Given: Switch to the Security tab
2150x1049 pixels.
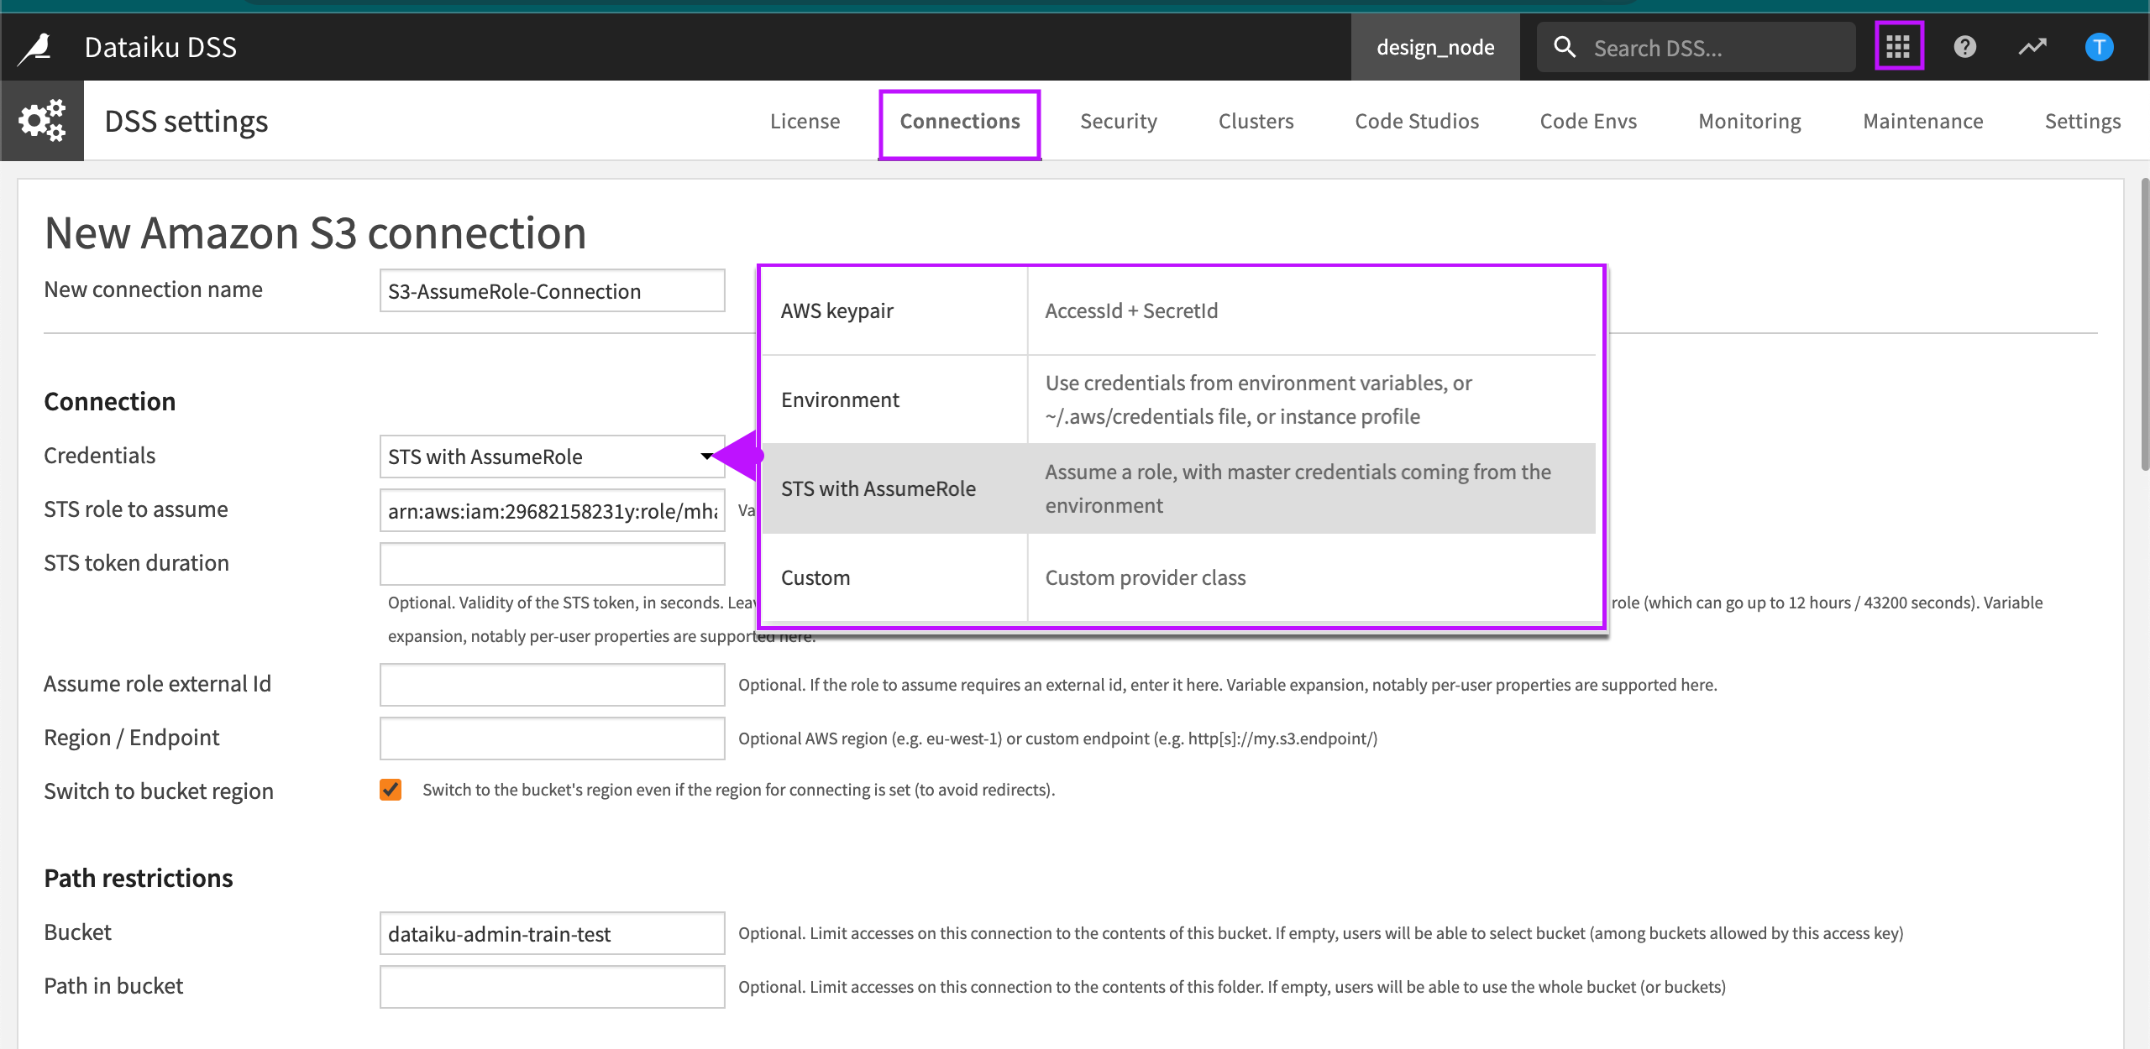Looking at the screenshot, I should tap(1119, 121).
